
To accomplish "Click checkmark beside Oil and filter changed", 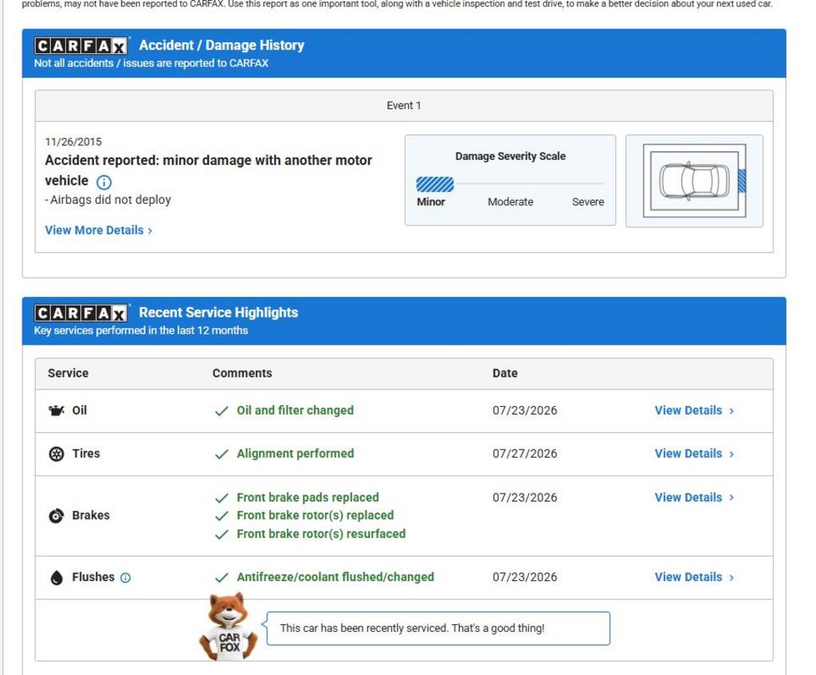I will click(222, 411).
